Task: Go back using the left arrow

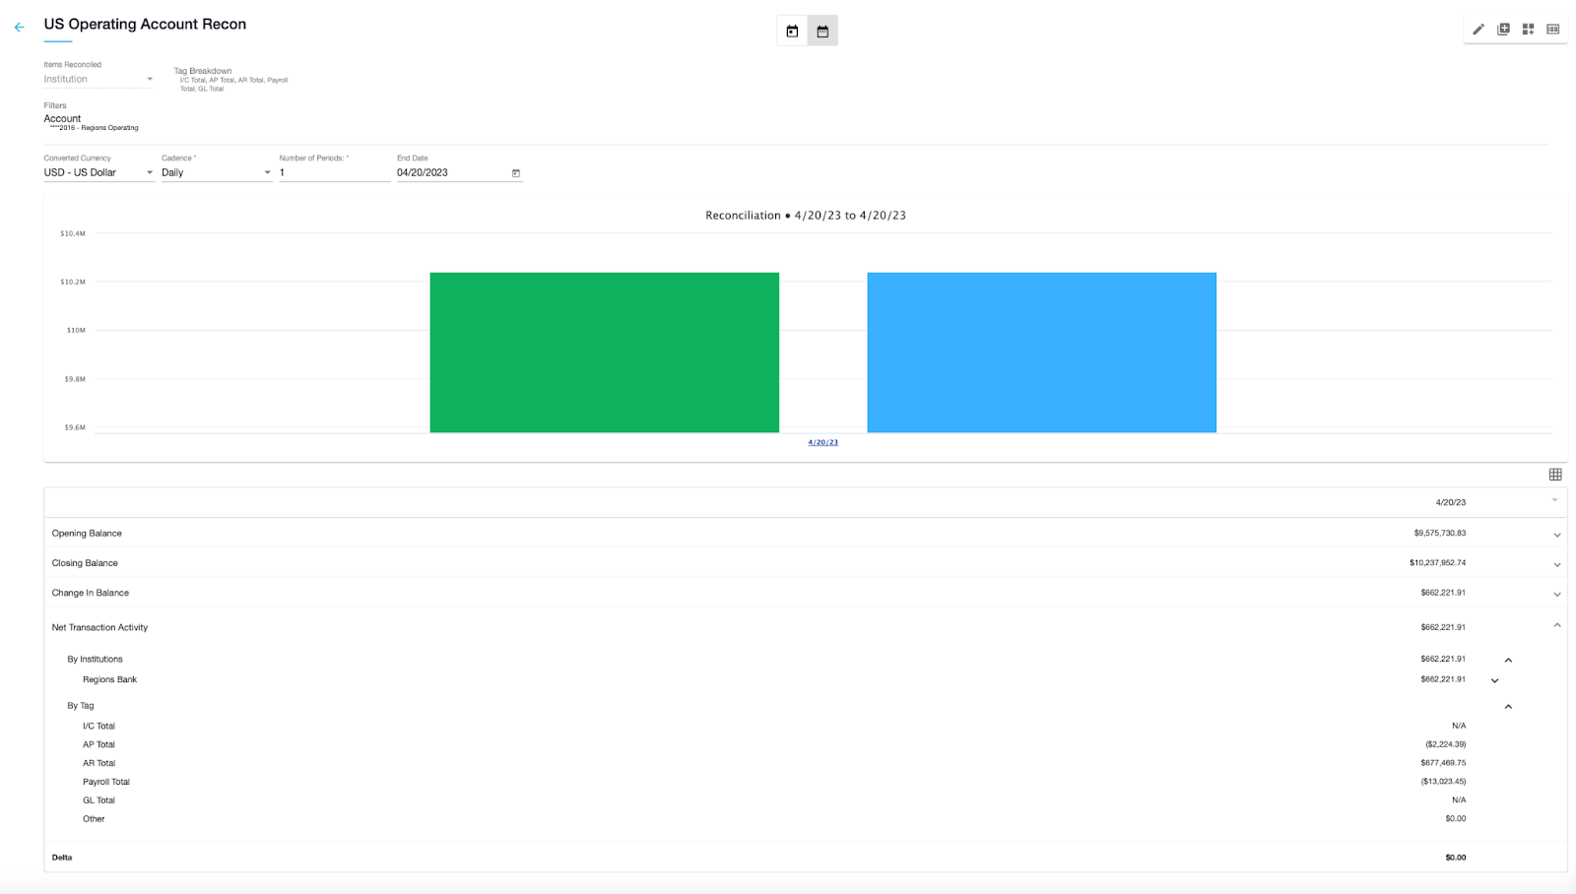Action: [x=19, y=28]
